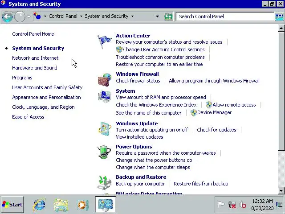Image resolution: width=285 pixels, height=214 pixels.
Task: Click Restore your computer to an earlier time
Action: pos(159,64)
